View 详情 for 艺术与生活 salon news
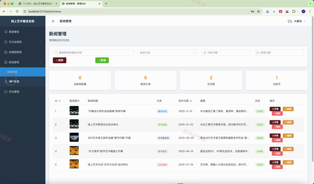This screenshot has height=184, width=314. click(x=275, y=162)
